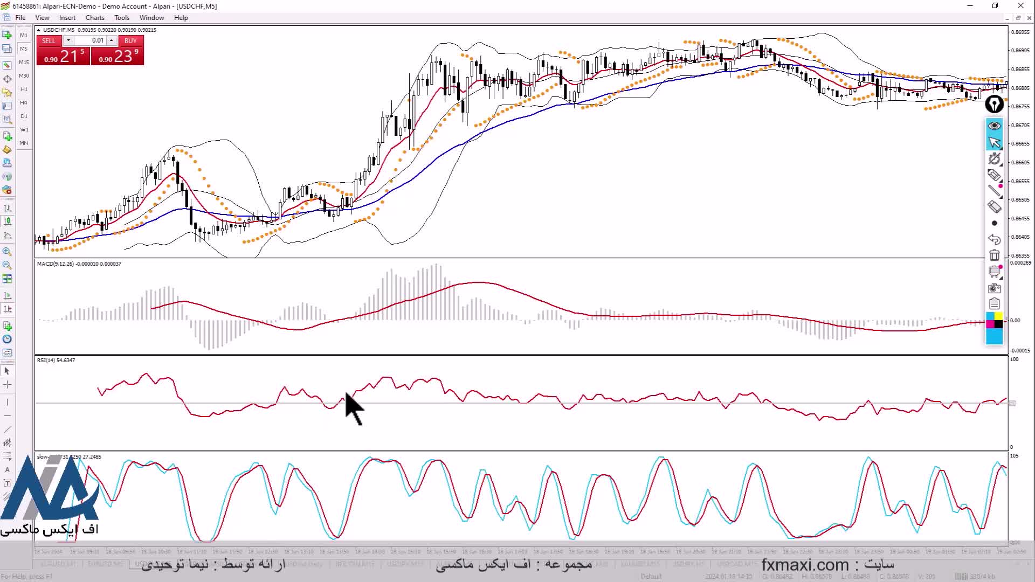Click the trash bin icon in annotation toolbar

994,255
